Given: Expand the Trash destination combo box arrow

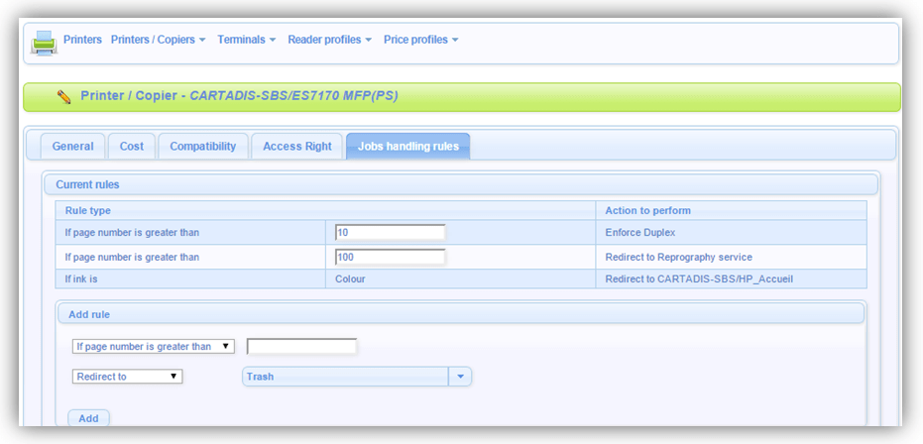Looking at the screenshot, I should click(460, 377).
